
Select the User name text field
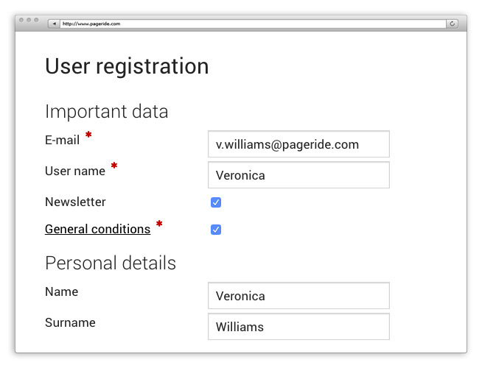[298, 175]
